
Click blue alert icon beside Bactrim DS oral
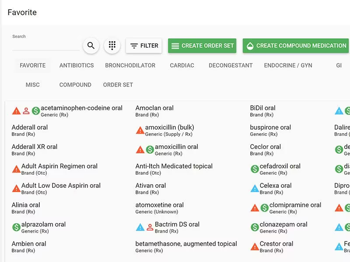[140, 227]
